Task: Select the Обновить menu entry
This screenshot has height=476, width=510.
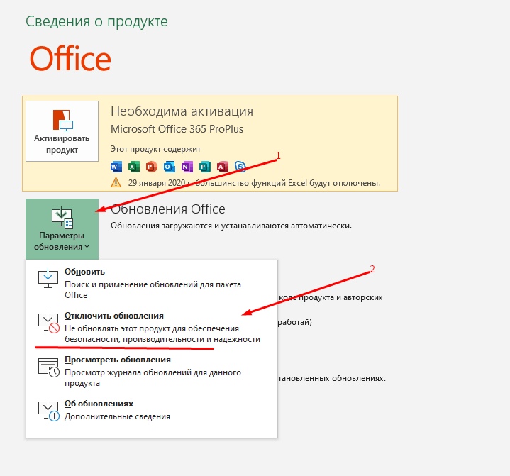Action: 152,282
